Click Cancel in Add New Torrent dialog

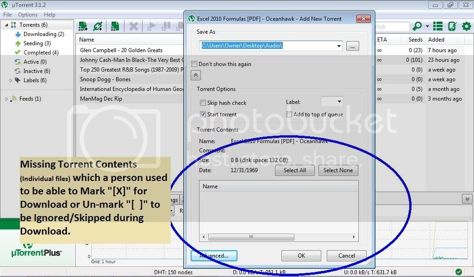click(x=346, y=256)
